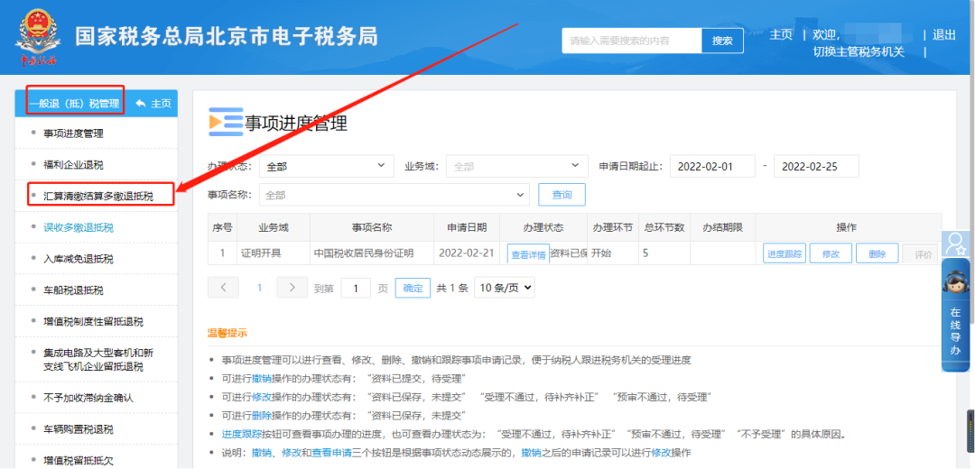Go to next page arrow
Screen dimensions: 975x469
coord(292,289)
